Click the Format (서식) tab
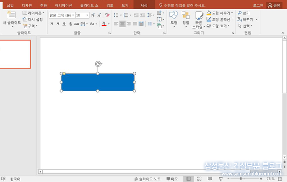 point(144,5)
